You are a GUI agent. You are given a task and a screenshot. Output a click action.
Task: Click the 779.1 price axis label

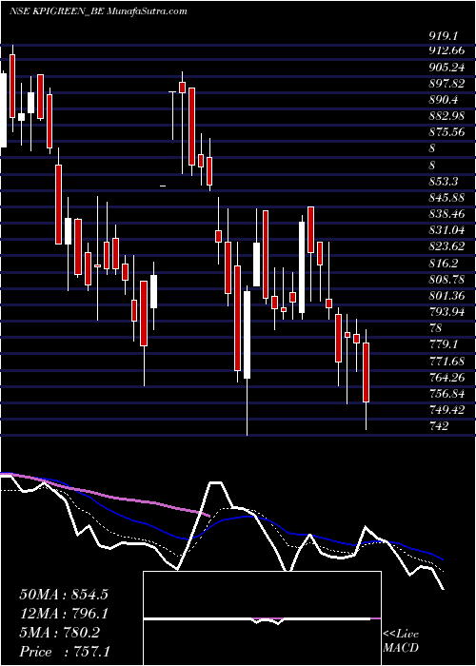[444, 344]
